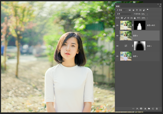Select the 图层 1 layer thumbnail
Viewport: 163px width, 114px height.
tap(126, 56)
